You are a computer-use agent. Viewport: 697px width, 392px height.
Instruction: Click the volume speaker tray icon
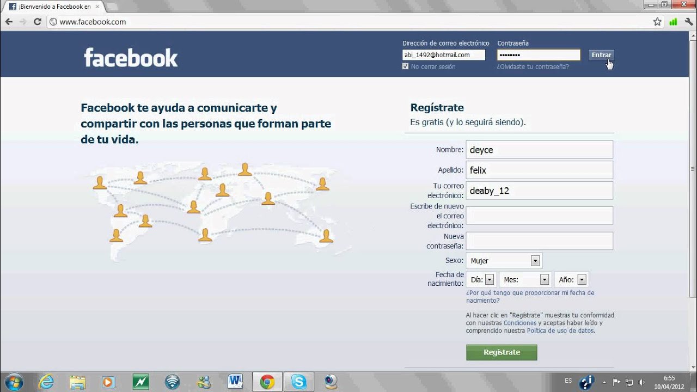pos(642,382)
